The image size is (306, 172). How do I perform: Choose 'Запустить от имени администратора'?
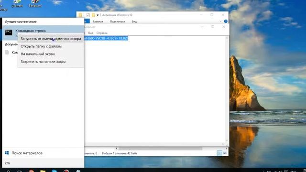coord(51,39)
